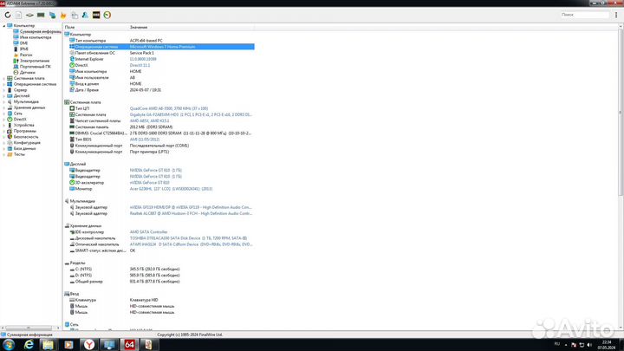The height and width of the screenshot is (351, 624).
Task: Collapse the Компьютер tree node
Action: [x=4, y=26]
